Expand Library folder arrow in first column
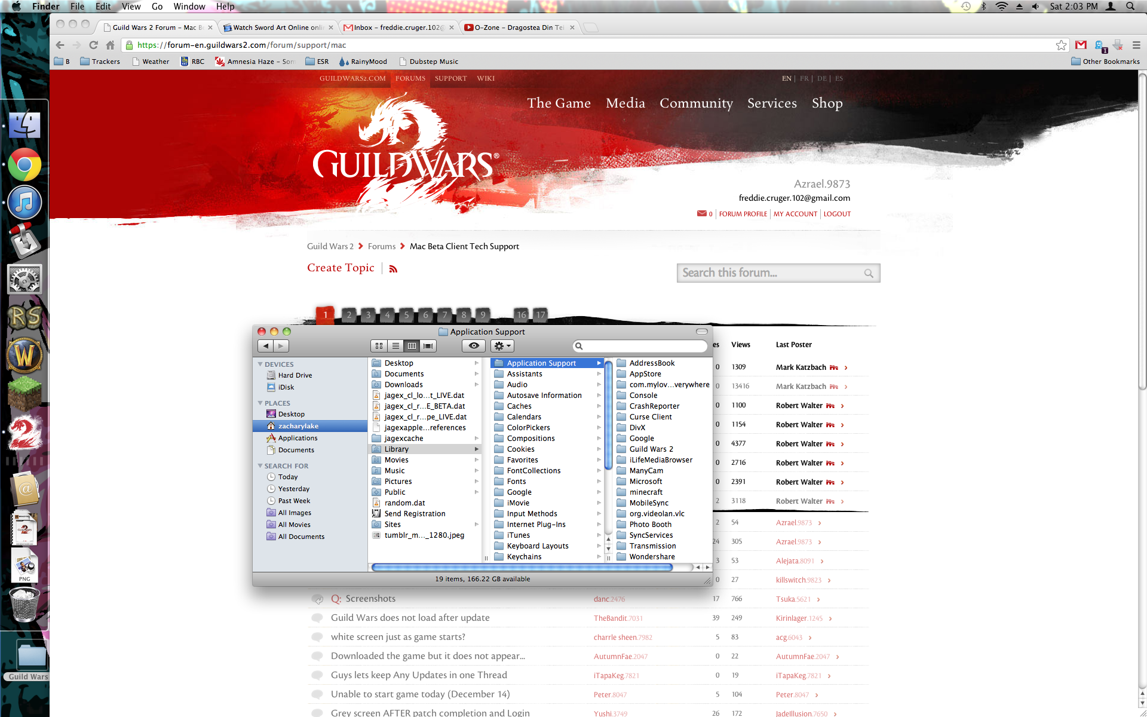 [x=477, y=449]
